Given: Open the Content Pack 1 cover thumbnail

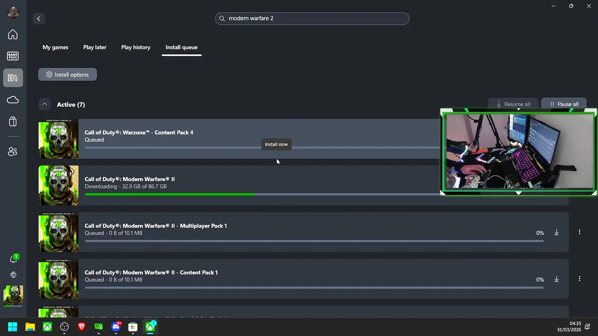Looking at the screenshot, I should click(58, 279).
